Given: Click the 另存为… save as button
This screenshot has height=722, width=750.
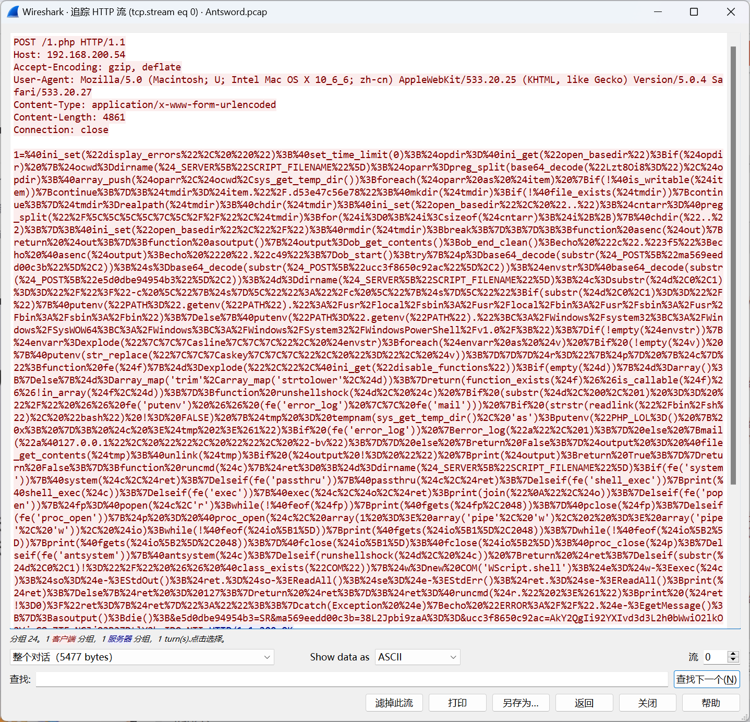Looking at the screenshot, I should point(521,703).
